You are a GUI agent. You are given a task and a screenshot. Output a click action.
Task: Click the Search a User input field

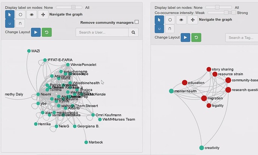pos(102,33)
